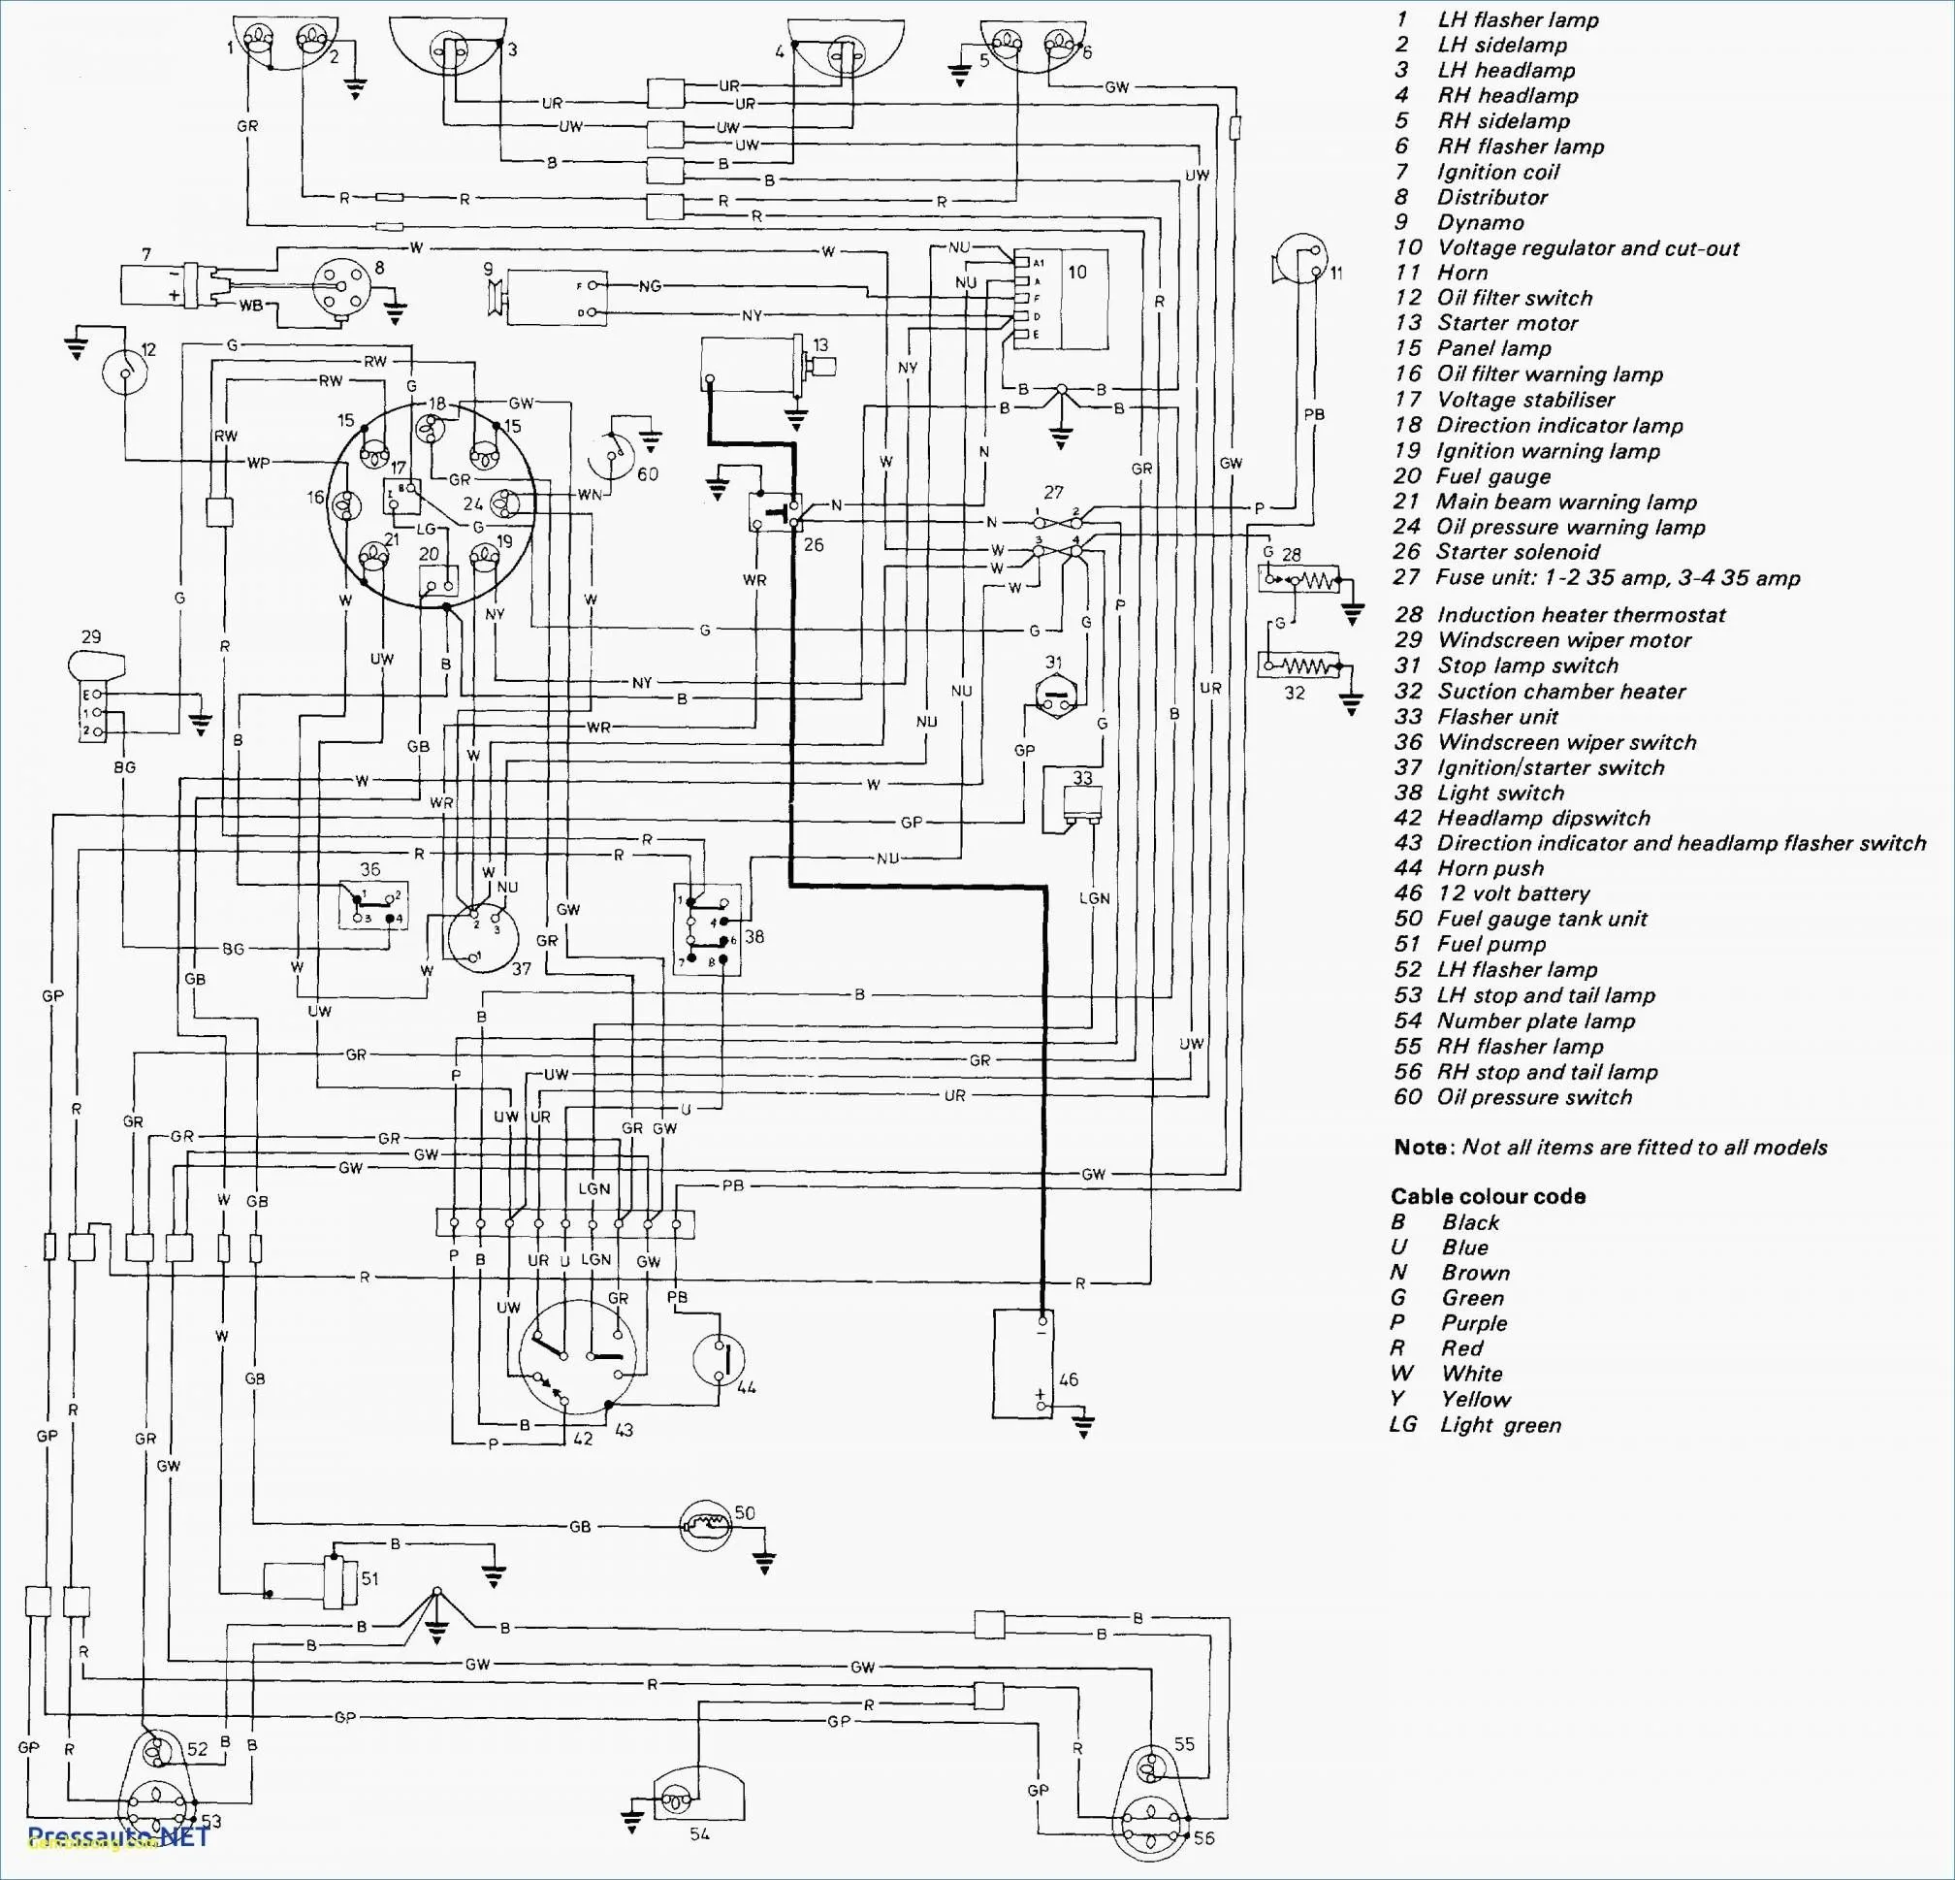Viewport: 1955px width, 1880px height.
Task: Click the light switch symbol numbered 38
Action: pos(707,930)
